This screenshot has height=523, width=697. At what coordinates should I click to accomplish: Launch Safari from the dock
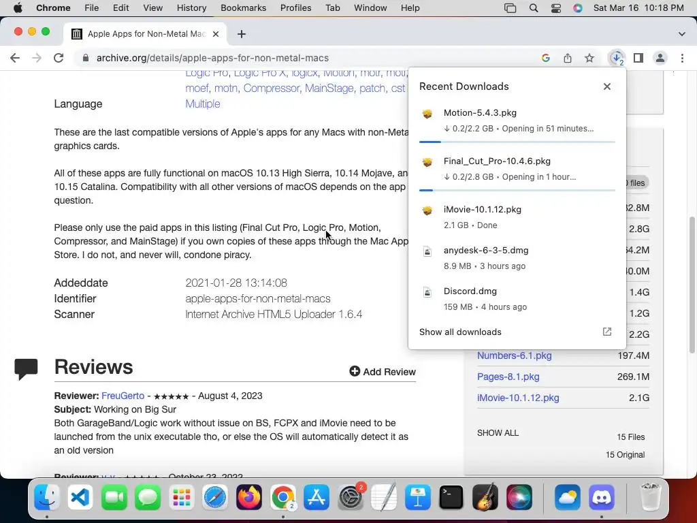pos(216,497)
